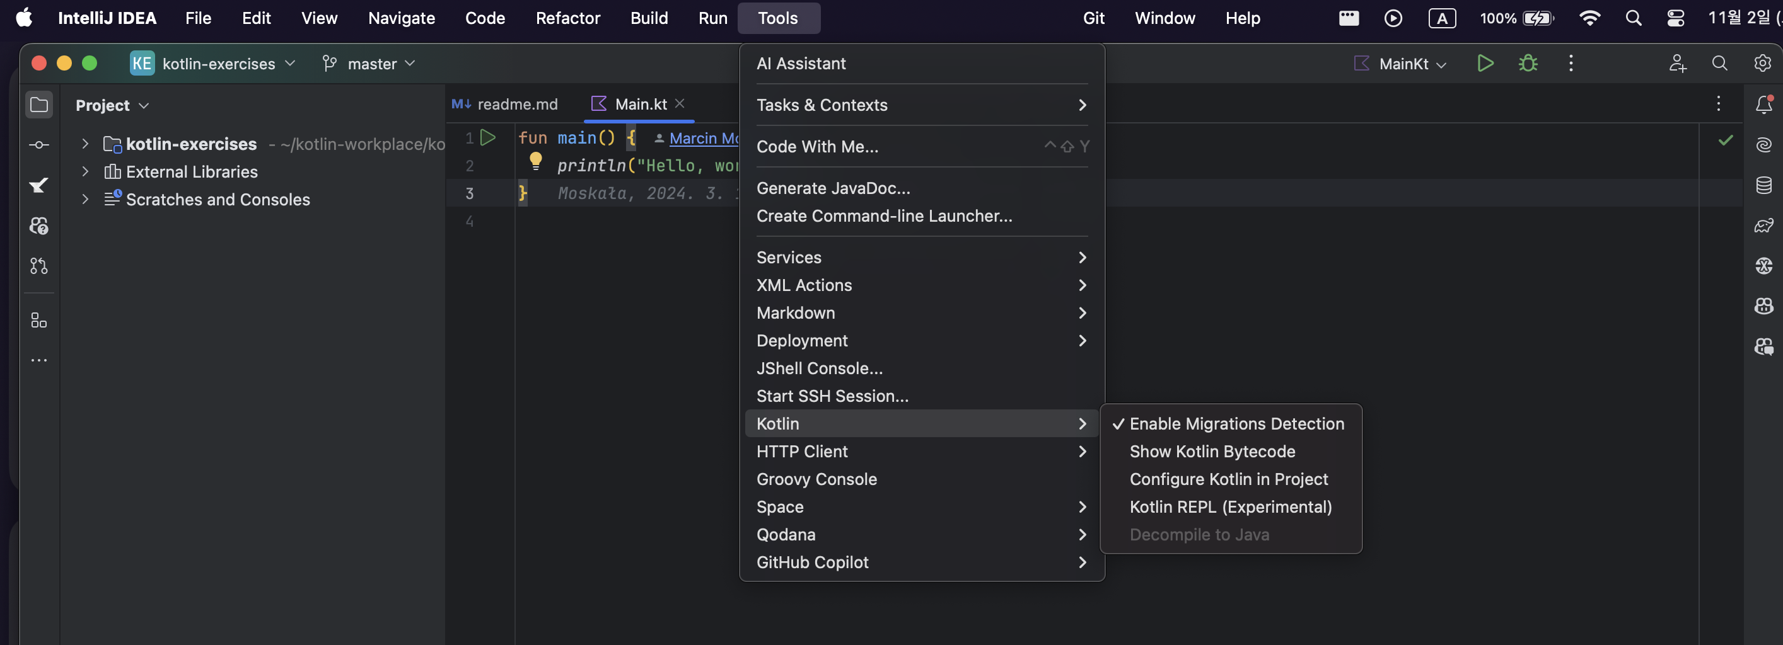Click the yellow lightbulb intention icon
The width and height of the screenshot is (1783, 645).
pos(535,161)
